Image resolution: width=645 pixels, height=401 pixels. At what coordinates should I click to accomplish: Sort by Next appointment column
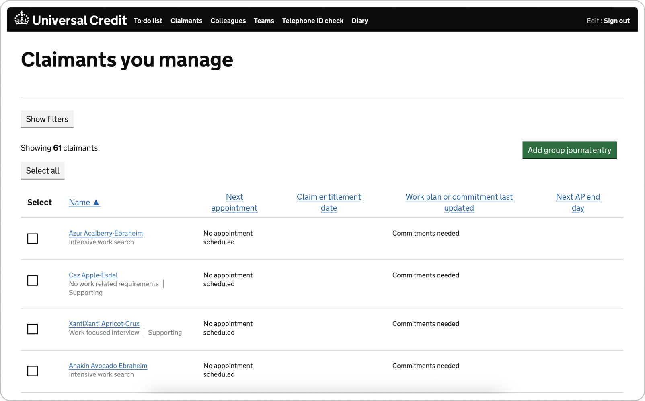(234, 203)
